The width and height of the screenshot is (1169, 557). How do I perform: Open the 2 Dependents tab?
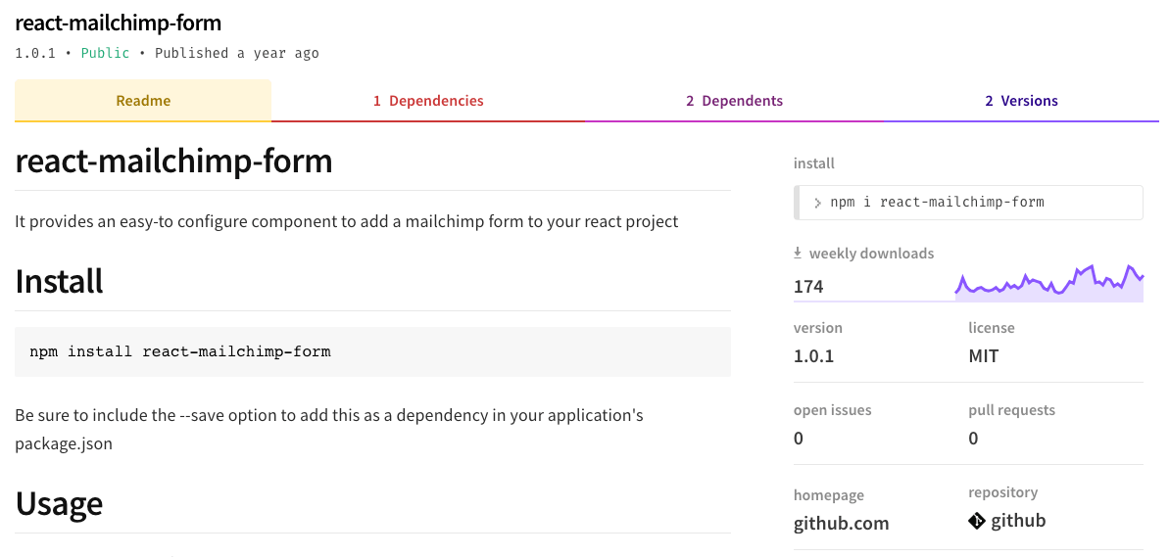point(734,101)
